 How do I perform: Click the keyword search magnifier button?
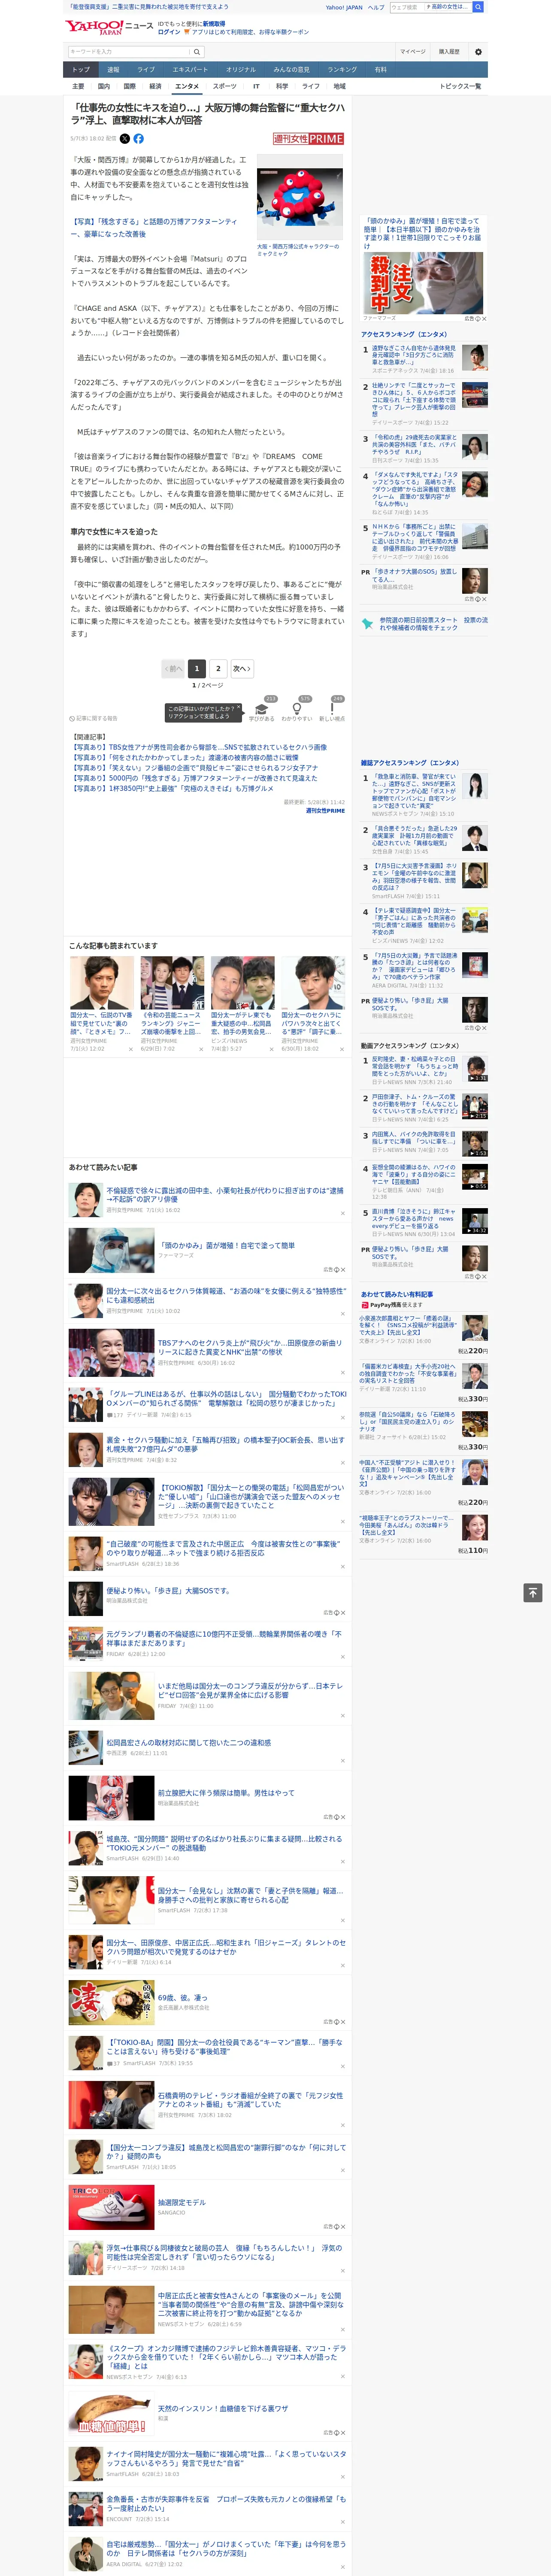(x=197, y=52)
